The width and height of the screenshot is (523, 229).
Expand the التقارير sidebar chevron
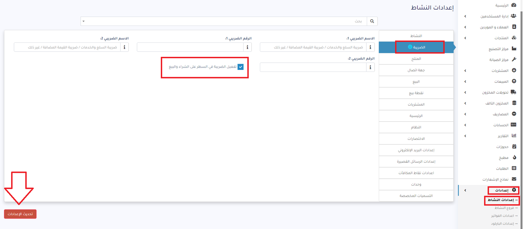tap(465, 136)
